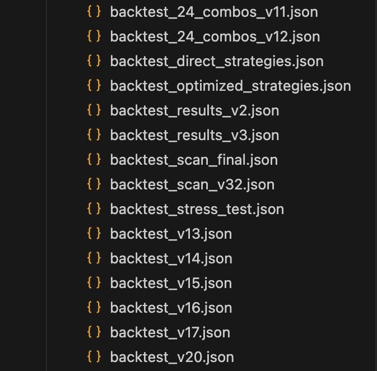Select backtest_results_v3.json in explorer
This screenshot has width=377, height=371.
pos(194,135)
